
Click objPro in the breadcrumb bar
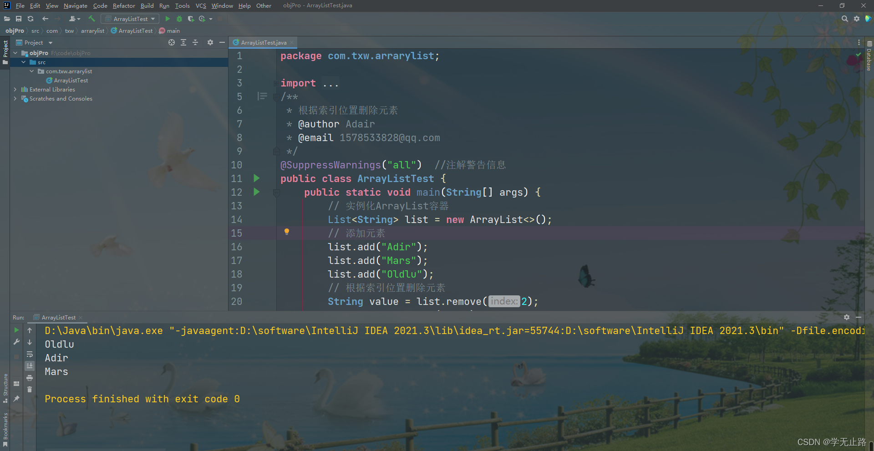pyautogui.click(x=15, y=31)
